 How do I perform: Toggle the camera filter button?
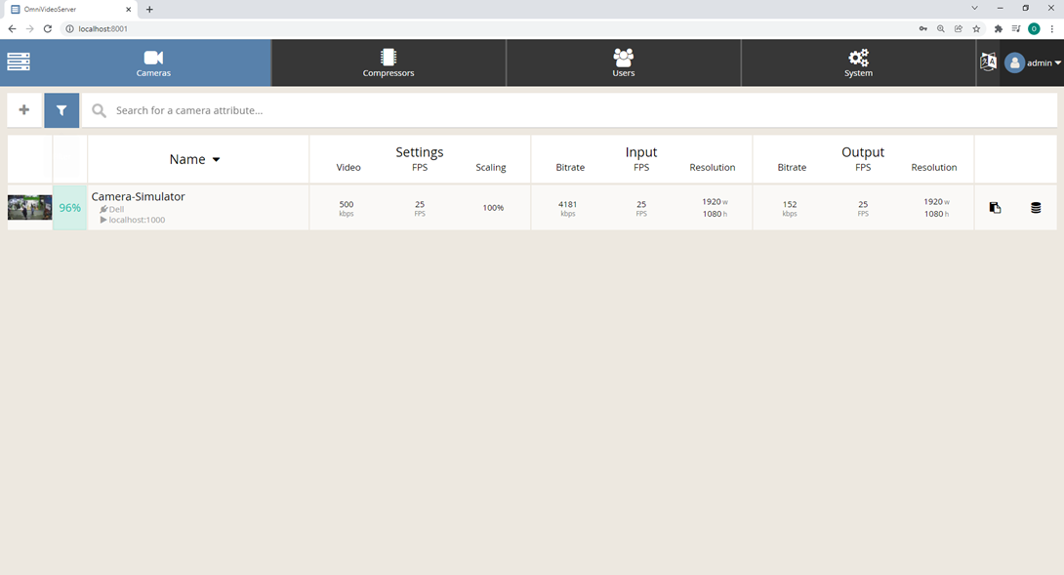(61, 110)
